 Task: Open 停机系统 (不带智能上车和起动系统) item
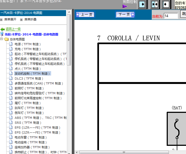pos(39,64)
